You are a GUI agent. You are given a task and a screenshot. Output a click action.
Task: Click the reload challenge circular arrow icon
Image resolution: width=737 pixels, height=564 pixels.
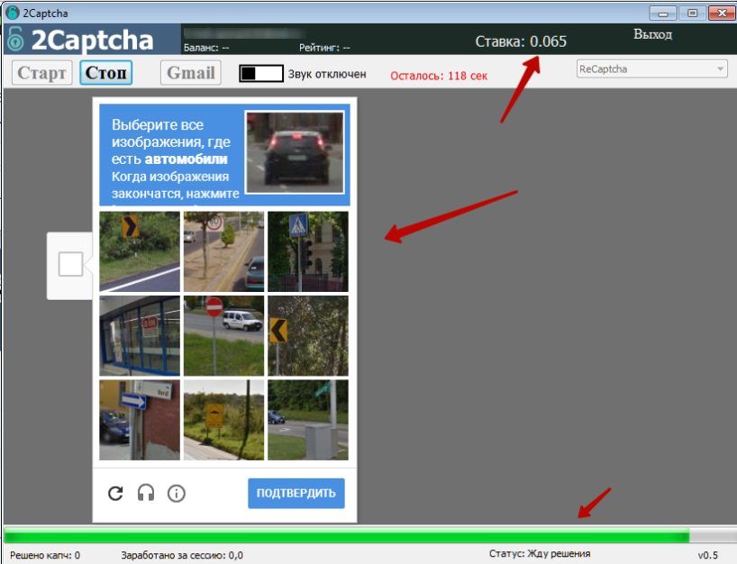pos(115,493)
